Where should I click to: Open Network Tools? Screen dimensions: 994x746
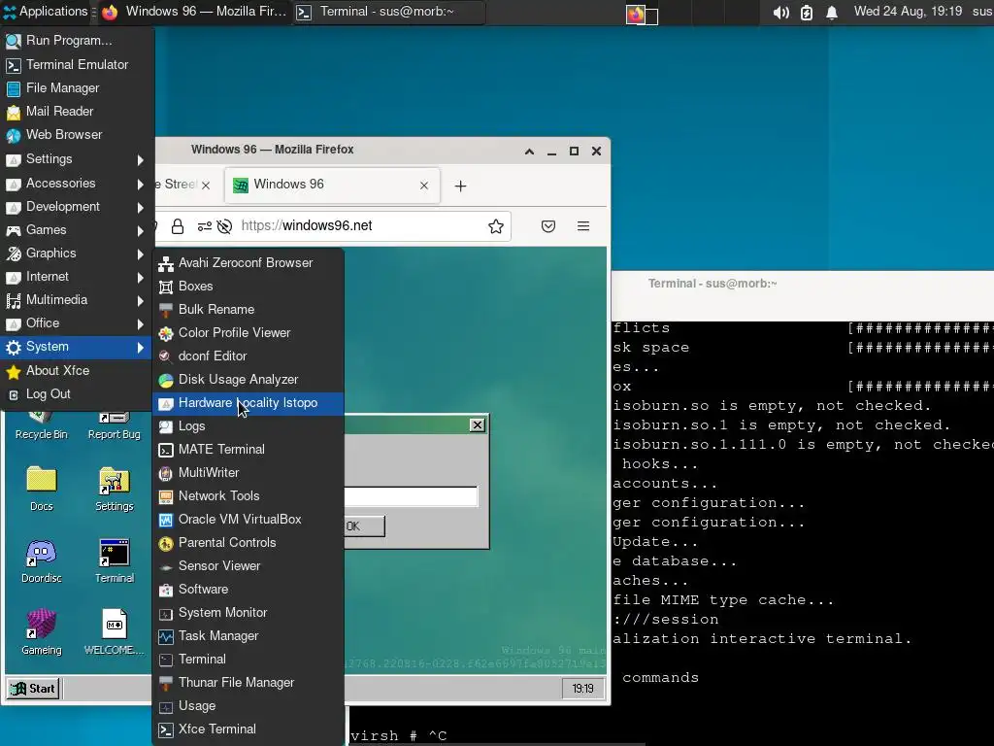tap(248, 496)
